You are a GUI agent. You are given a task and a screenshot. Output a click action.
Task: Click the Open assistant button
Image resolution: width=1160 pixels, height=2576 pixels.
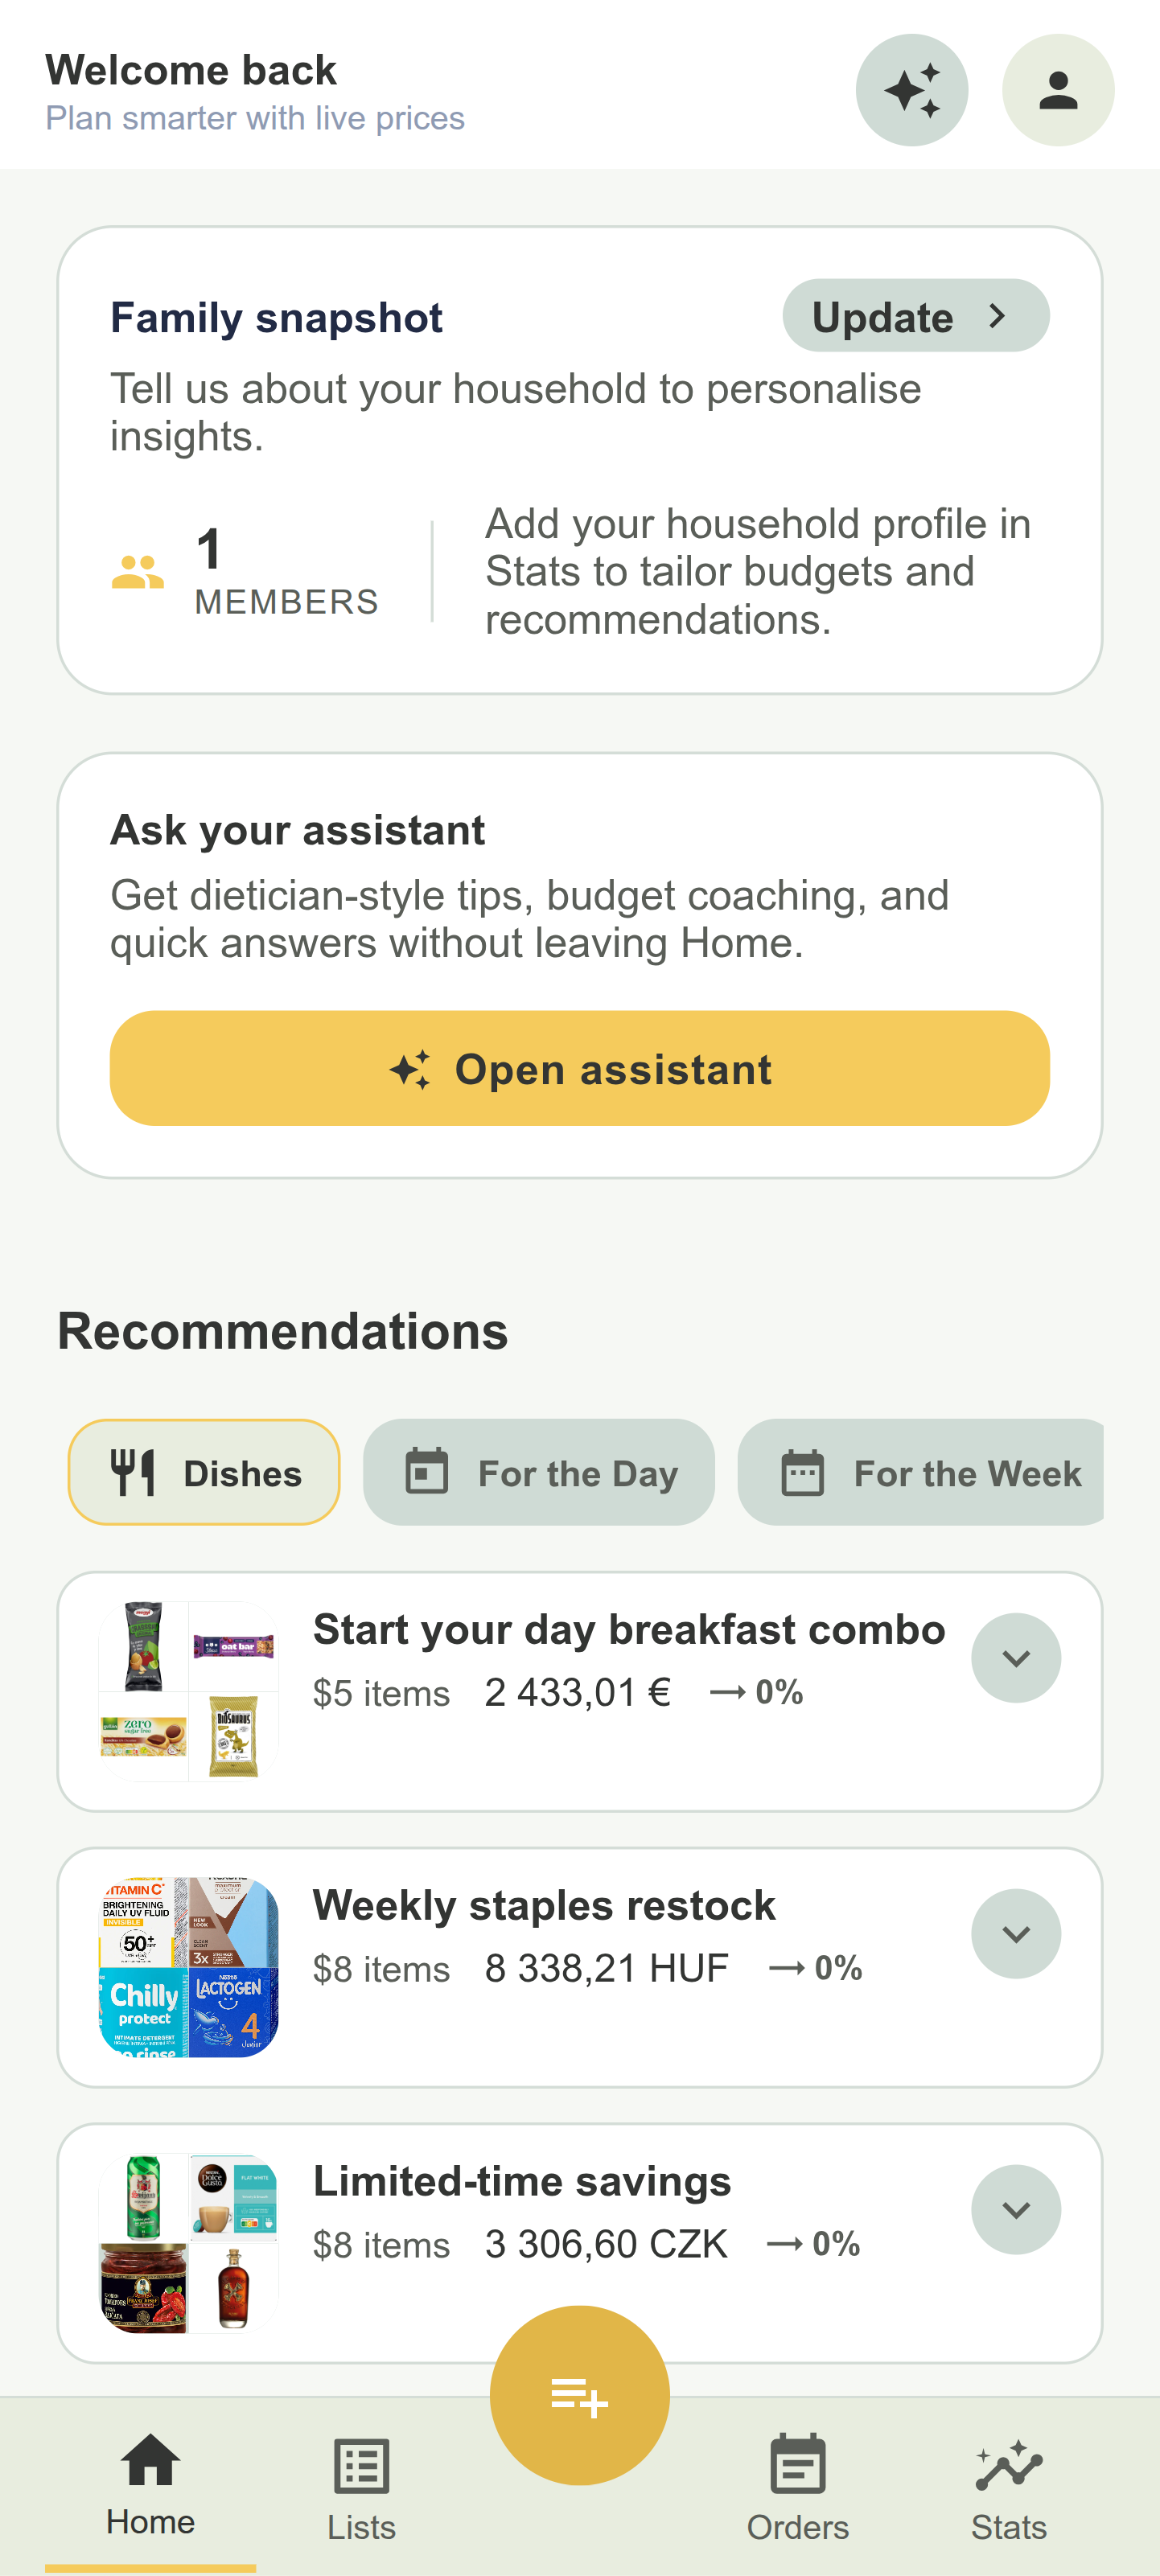[x=580, y=1068]
